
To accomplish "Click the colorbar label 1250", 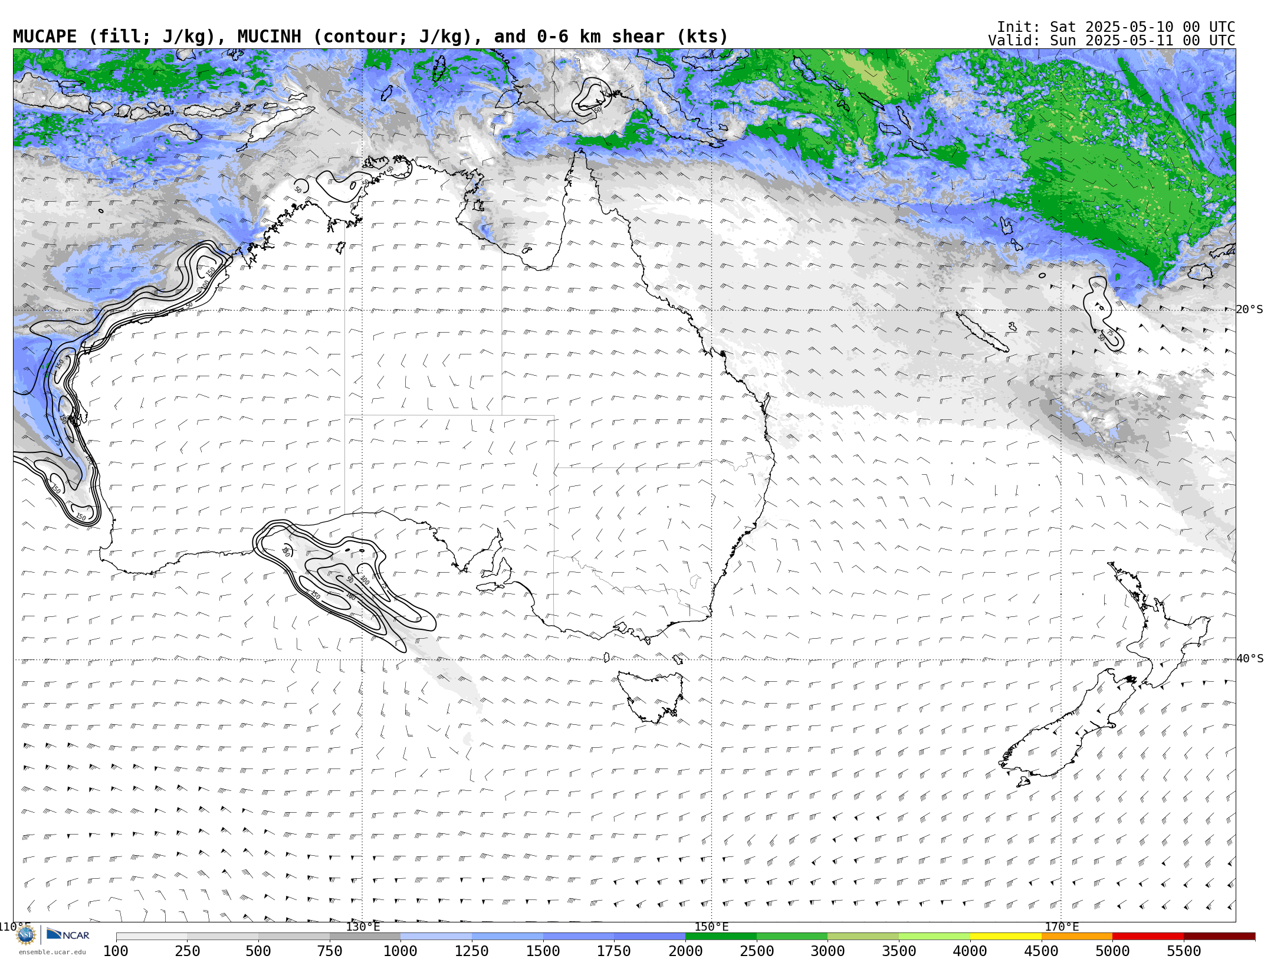I will pos(472,951).
